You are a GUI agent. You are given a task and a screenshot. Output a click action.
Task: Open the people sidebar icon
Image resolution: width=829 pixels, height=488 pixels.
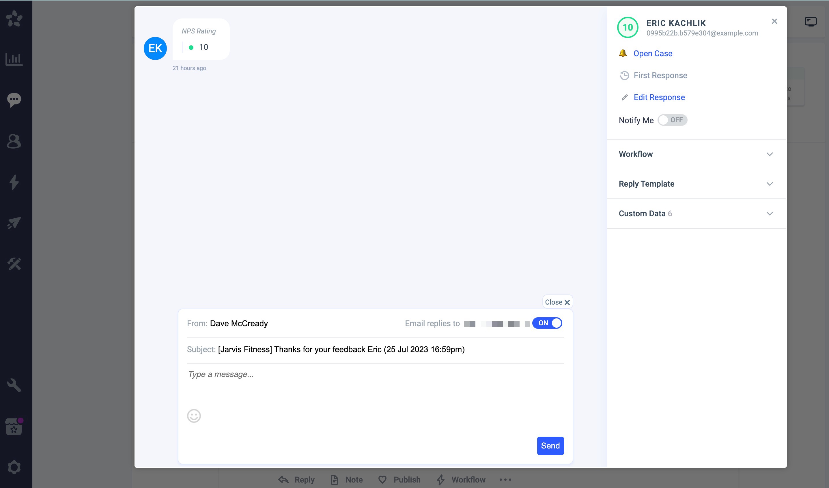point(14,141)
